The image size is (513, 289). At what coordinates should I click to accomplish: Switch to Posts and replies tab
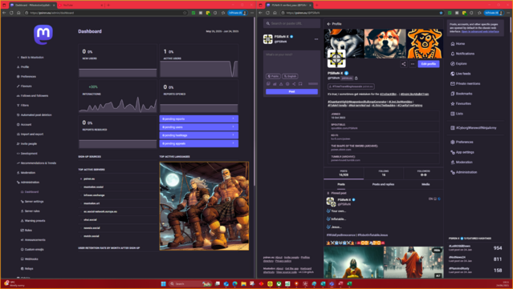click(x=383, y=184)
